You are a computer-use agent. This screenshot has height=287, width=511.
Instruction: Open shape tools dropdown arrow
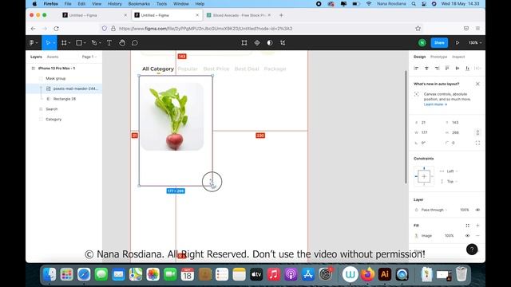pos(85,43)
